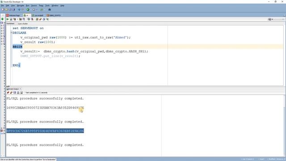Click the last icon in Script Output toolbar
The image size is (286, 161).
[21, 93]
